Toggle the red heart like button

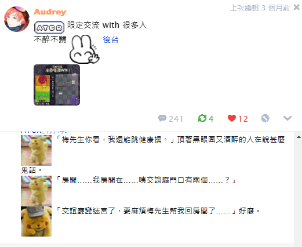[x=232, y=118]
